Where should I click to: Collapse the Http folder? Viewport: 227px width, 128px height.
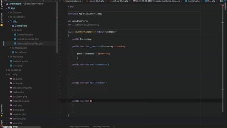click(9, 21)
